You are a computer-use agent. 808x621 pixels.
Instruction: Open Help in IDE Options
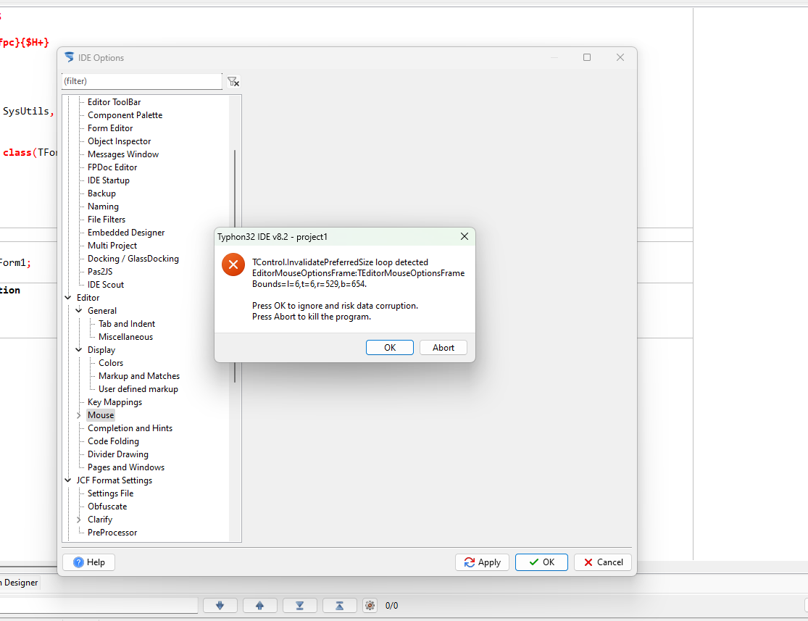pos(88,562)
